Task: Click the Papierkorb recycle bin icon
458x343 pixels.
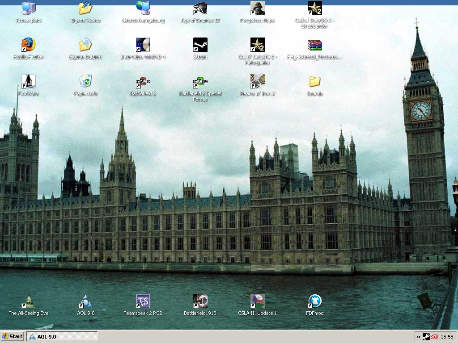Action: 85,81
